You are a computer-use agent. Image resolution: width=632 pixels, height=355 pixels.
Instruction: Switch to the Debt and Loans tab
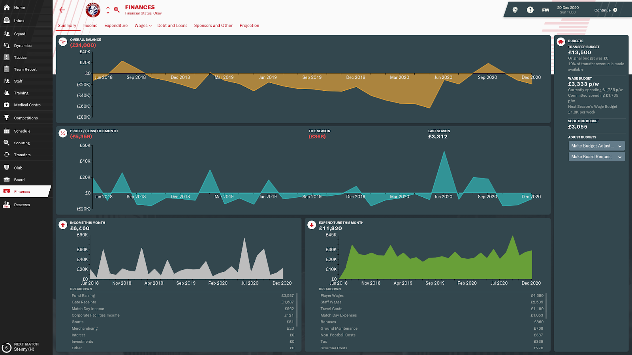172,26
